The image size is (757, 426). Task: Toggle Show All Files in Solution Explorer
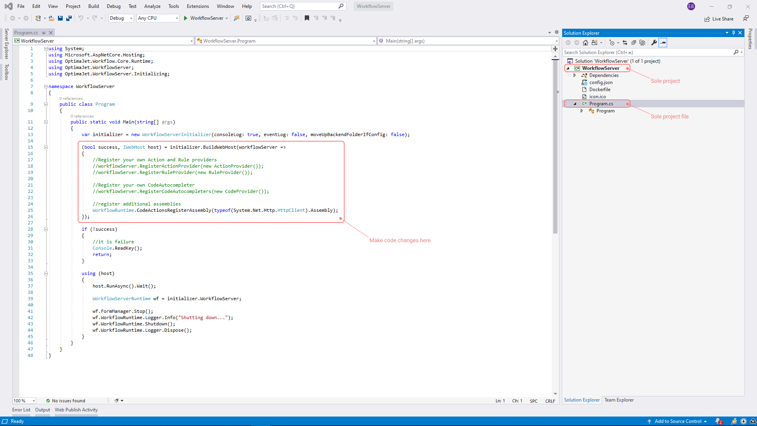point(642,43)
